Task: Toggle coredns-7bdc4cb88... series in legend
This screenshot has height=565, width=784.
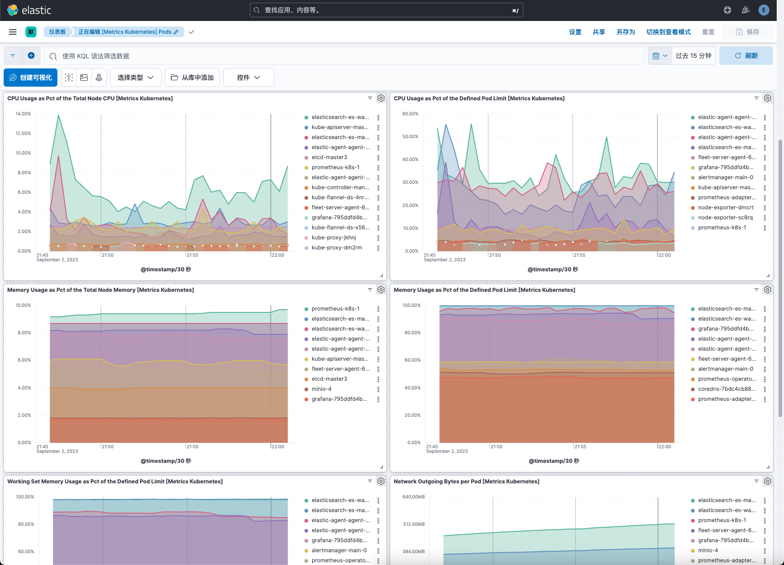Action: tap(727, 389)
